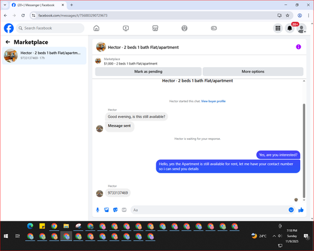
Task: Open the Groups icon in top navigation
Action: [x=185, y=28]
